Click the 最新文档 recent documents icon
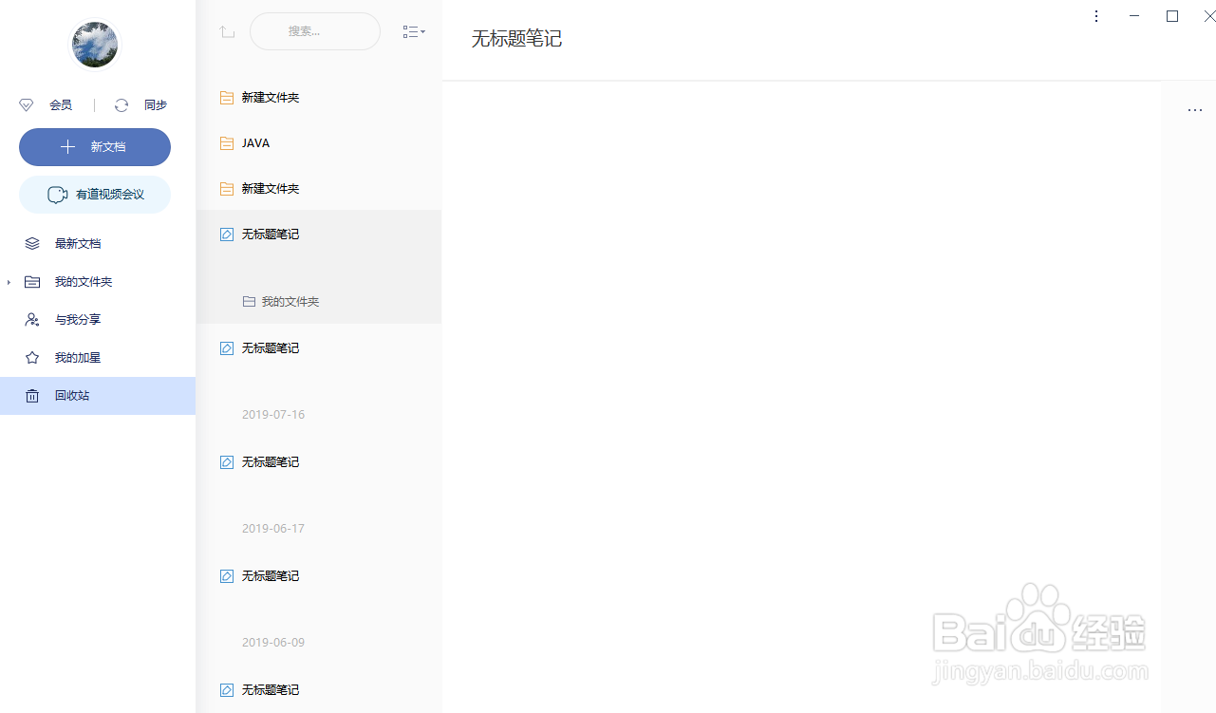Image resolution: width=1216 pixels, height=713 pixels. pos(32,243)
